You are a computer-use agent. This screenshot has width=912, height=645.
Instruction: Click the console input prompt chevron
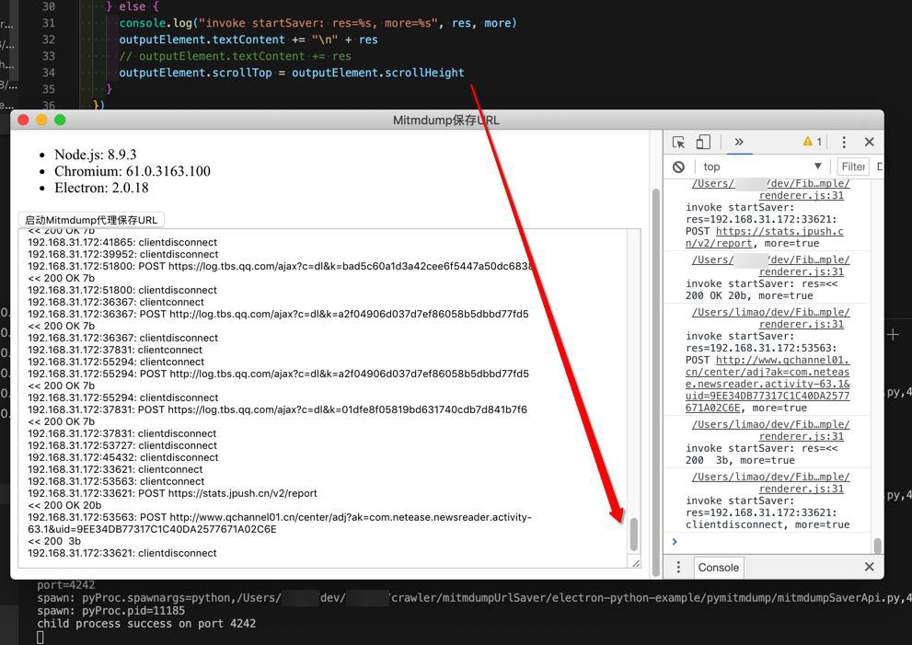[675, 541]
